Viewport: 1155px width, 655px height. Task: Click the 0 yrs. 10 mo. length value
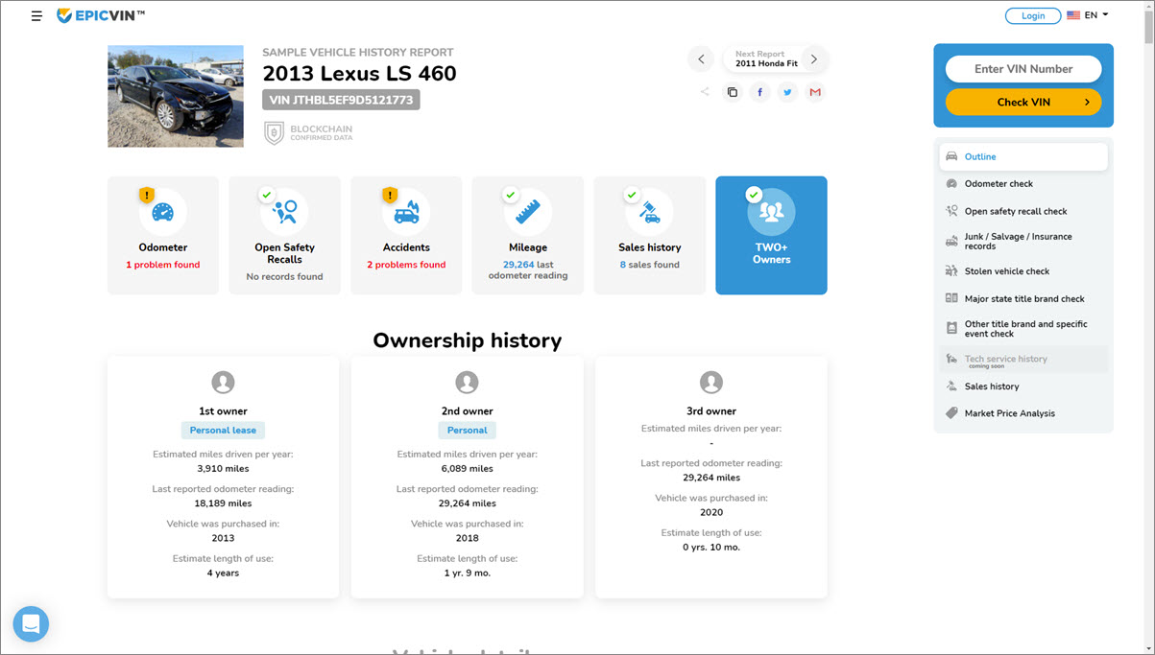pyautogui.click(x=711, y=547)
